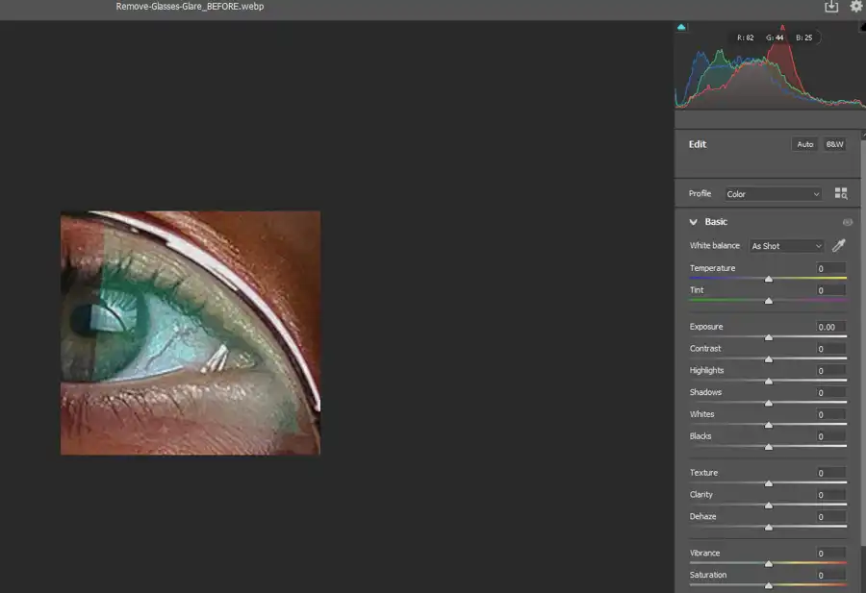Click the Clarity slider handle
The width and height of the screenshot is (866, 593).
(x=769, y=506)
